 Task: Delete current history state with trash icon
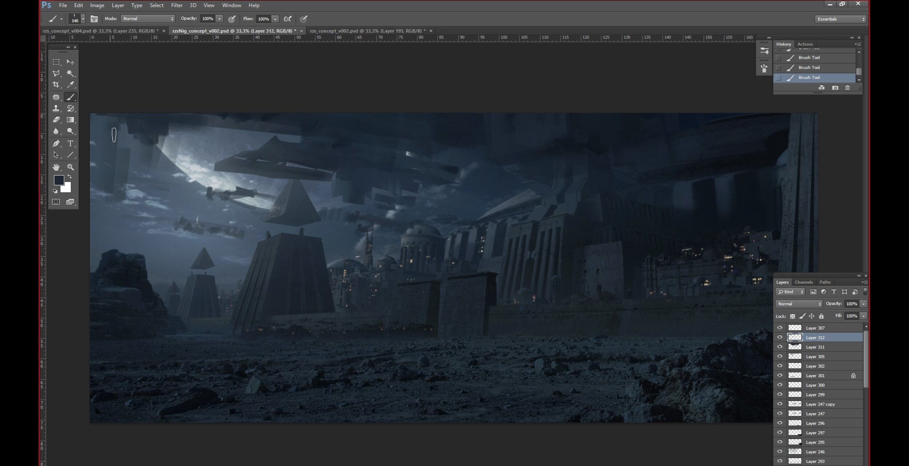(848, 88)
